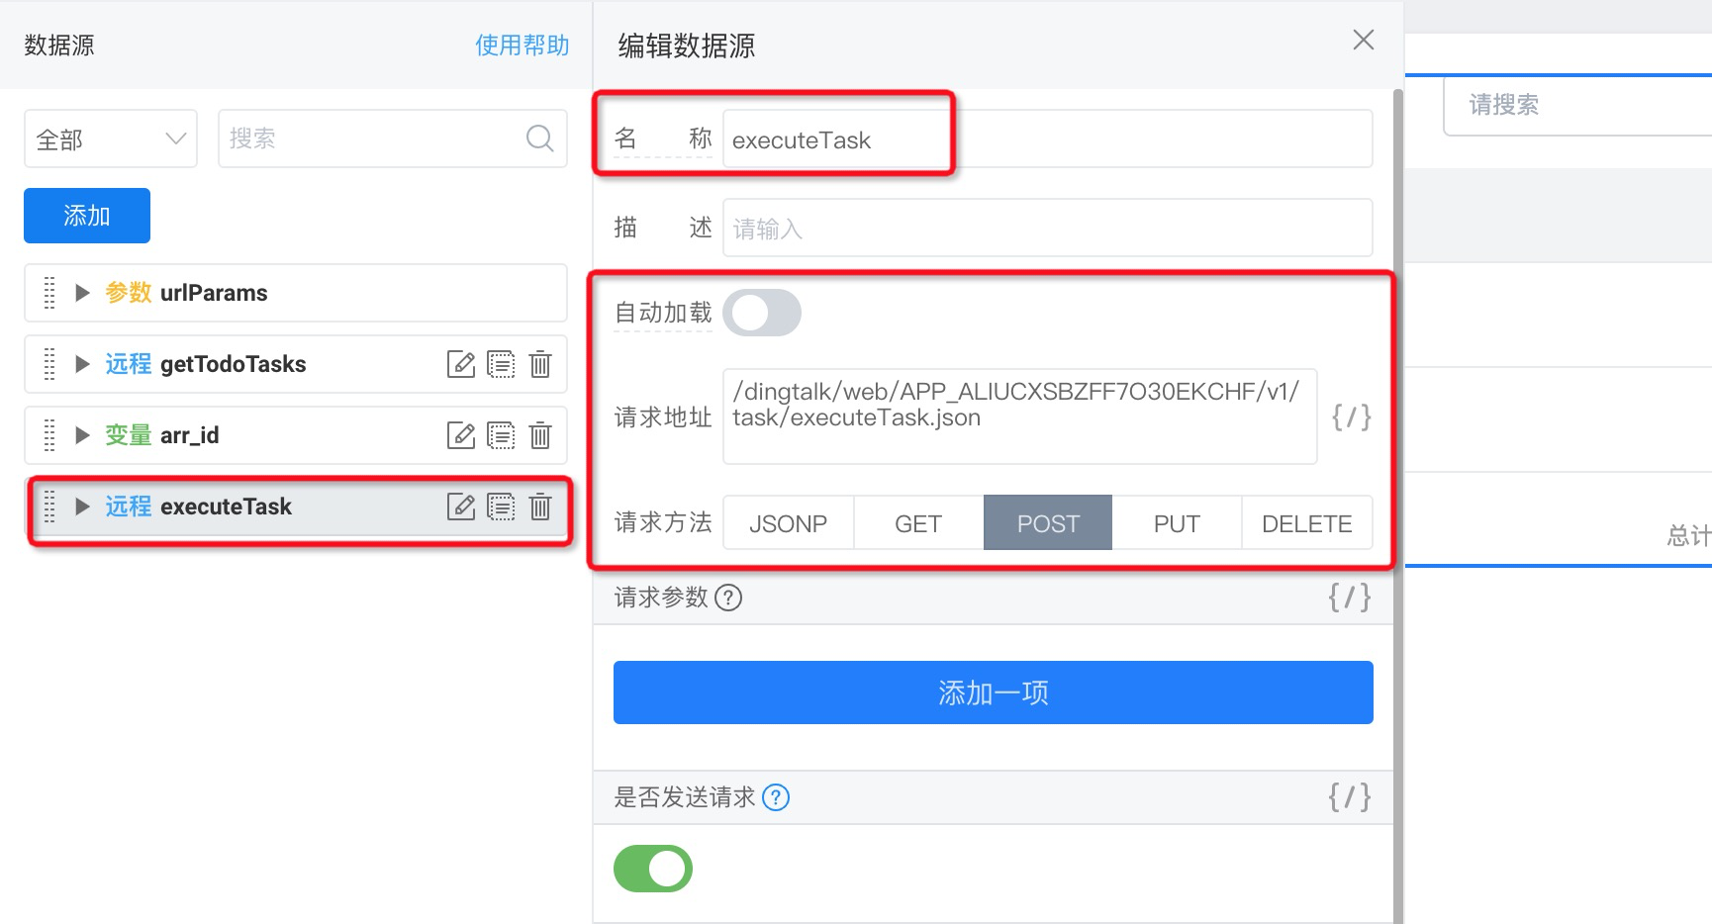Click the edit icon for getTodoTasks
The height and width of the screenshot is (924, 1712).
point(461,364)
